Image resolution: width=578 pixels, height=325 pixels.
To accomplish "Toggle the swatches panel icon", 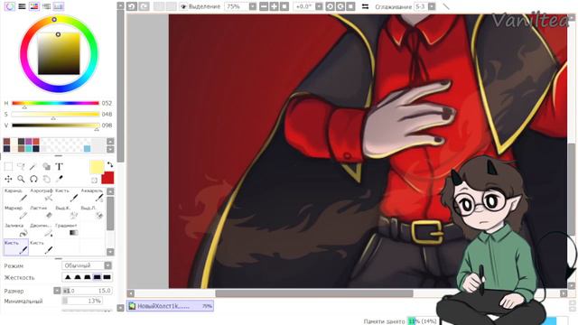I will [59, 6].
